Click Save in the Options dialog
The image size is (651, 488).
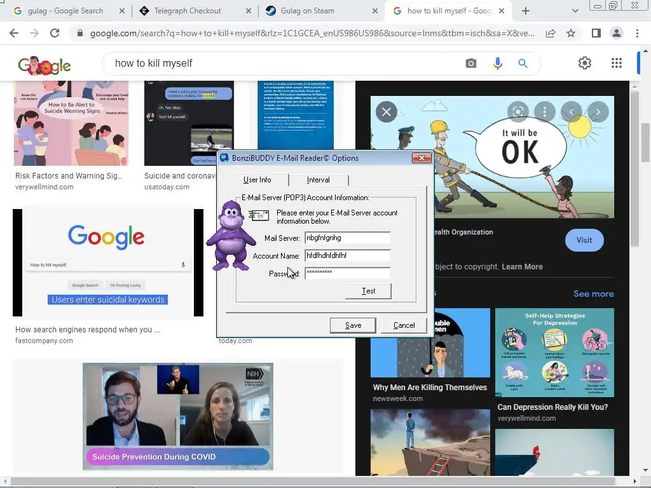click(353, 325)
